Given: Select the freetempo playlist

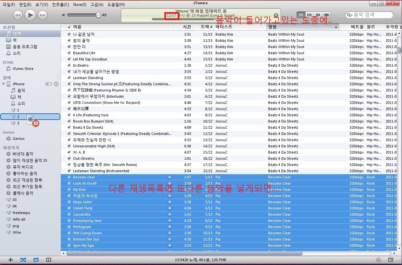Looking at the screenshot, I should [x=21, y=213].
